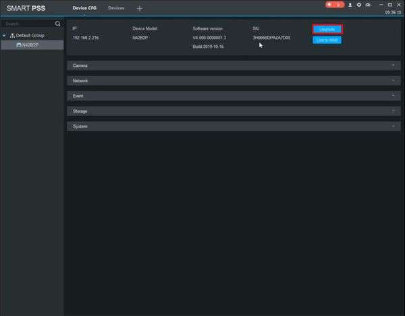
Task: Select N42B2P device in tree
Action: click(31, 45)
